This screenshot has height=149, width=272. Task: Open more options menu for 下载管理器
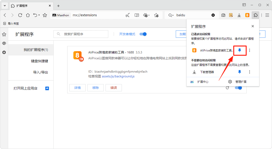250,72
